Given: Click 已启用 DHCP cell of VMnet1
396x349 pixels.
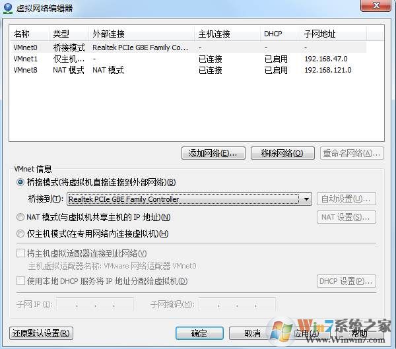Looking at the screenshot, I should (276, 59).
